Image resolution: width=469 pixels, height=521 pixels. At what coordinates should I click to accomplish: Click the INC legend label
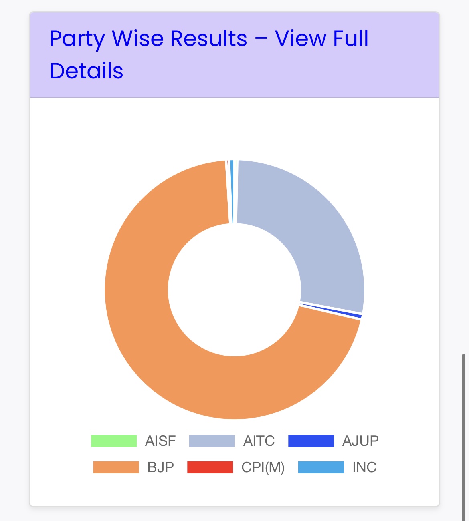click(364, 467)
